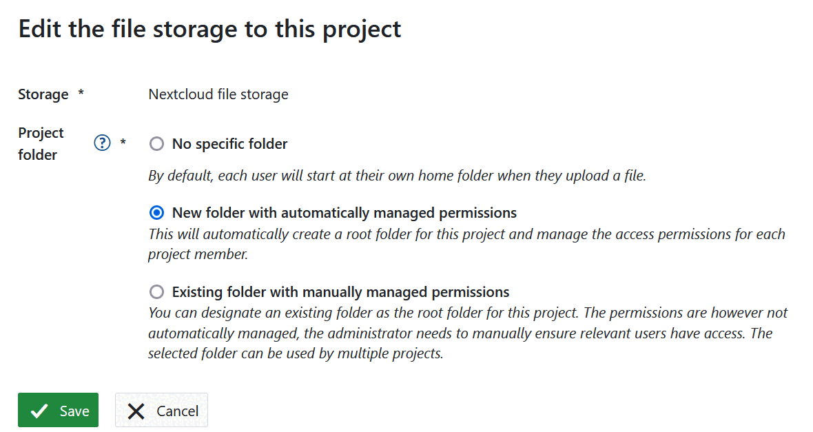
Task: Click the existing folder description paragraph
Action: tap(467, 333)
